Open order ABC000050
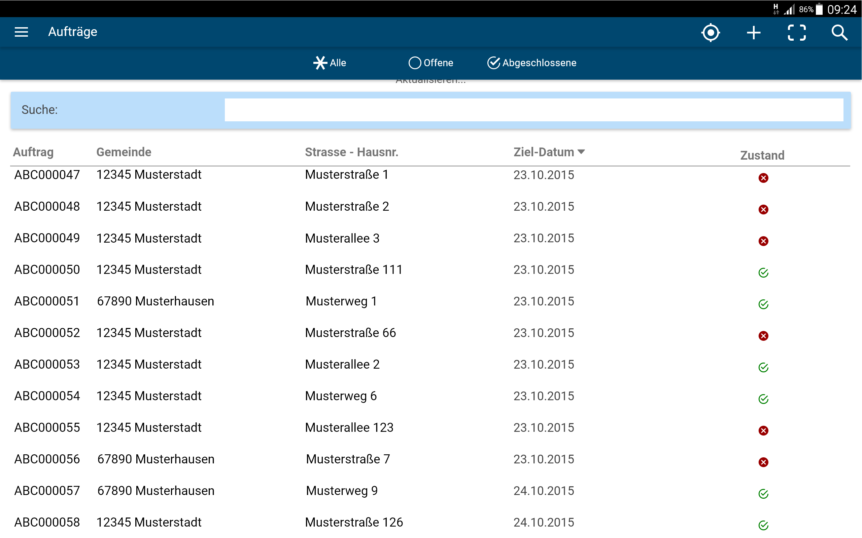The width and height of the screenshot is (862, 538). (47, 270)
